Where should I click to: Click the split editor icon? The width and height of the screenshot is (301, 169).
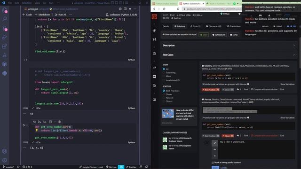pyautogui.click(x=125, y=9)
